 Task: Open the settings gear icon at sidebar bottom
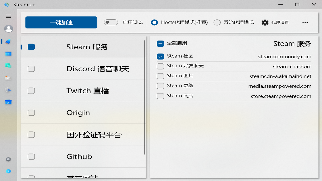(8, 159)
